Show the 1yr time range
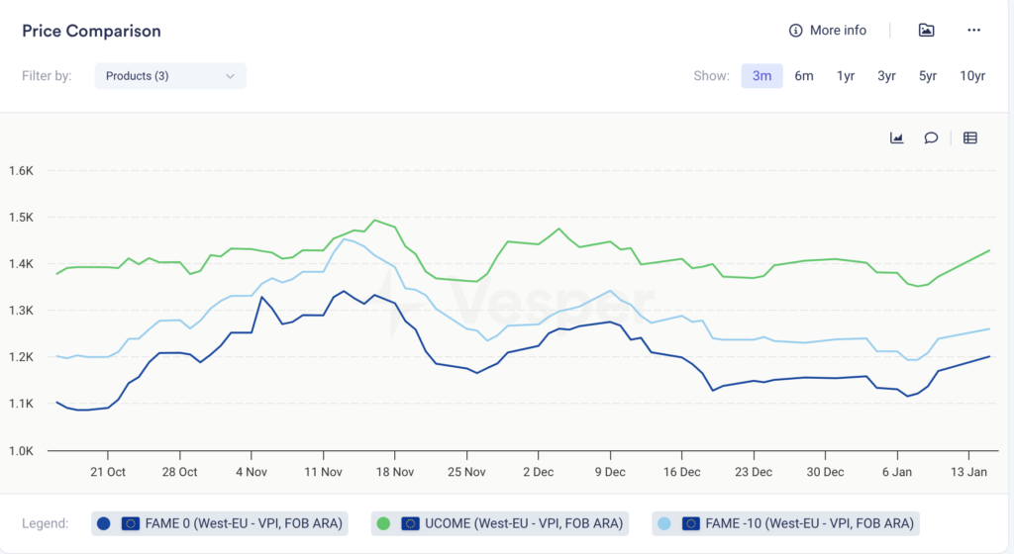This screenshot has height=554, width=1014. [846, 76]
